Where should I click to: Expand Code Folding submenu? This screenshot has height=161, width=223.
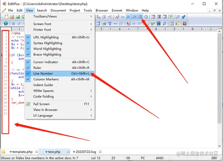coord(59,96)
